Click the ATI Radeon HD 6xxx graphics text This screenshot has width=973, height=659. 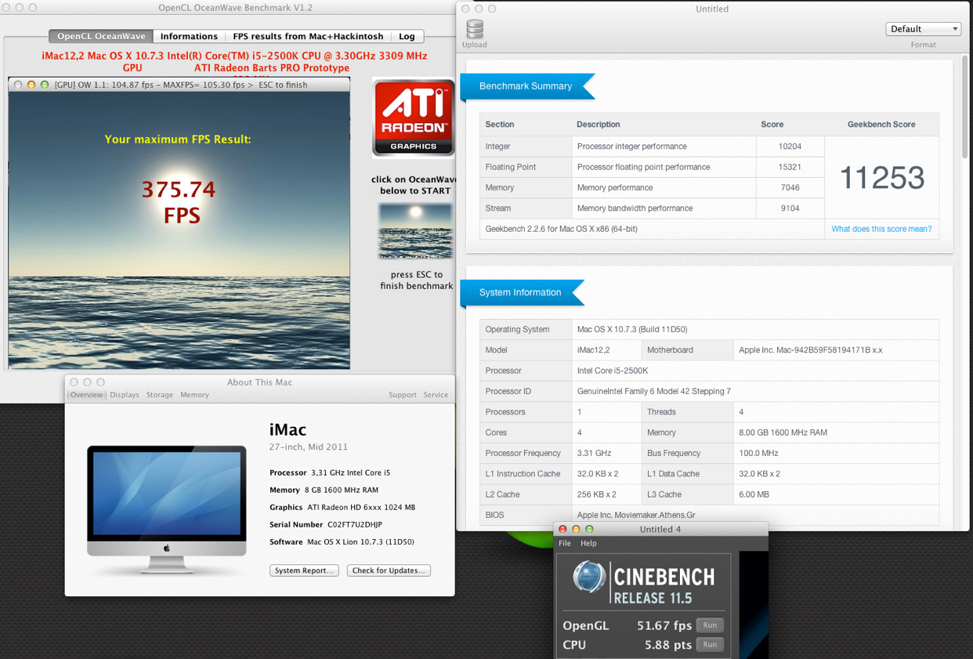(361, 508)
